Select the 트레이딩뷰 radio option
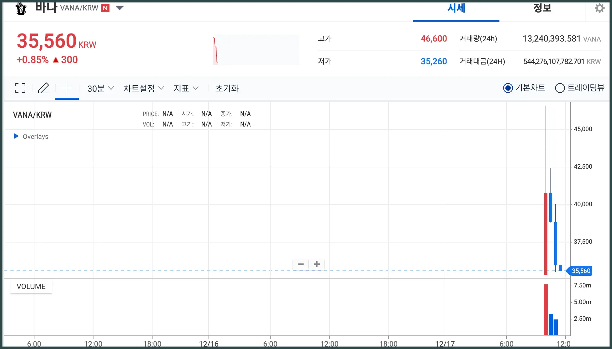 click(x=560, y=88)
